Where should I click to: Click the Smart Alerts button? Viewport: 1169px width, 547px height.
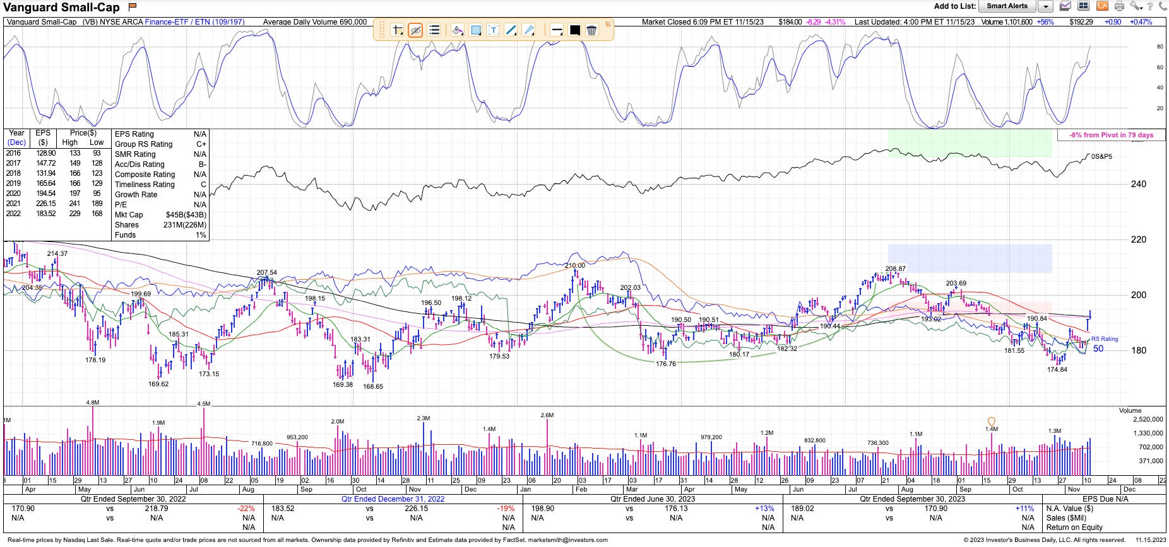point(1007,6)
